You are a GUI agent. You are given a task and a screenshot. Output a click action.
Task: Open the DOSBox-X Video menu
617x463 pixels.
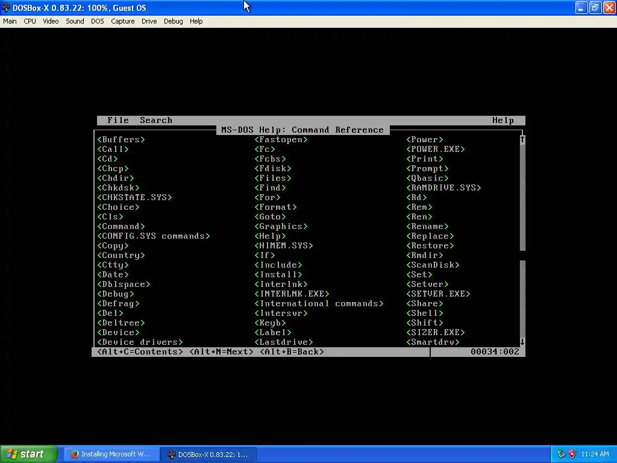tap(51, 21)
